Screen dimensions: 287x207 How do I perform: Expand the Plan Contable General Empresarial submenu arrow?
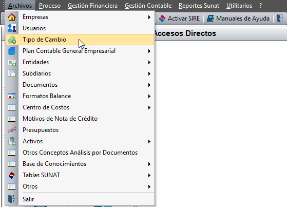[x=149, y=51]
